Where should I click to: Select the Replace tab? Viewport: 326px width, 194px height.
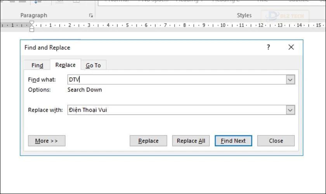point(65,65)
